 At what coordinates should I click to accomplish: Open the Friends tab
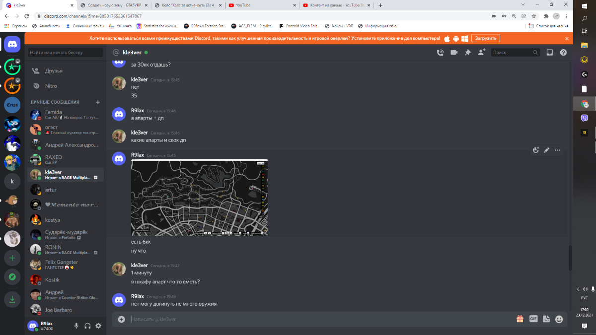tap(54, 71)
